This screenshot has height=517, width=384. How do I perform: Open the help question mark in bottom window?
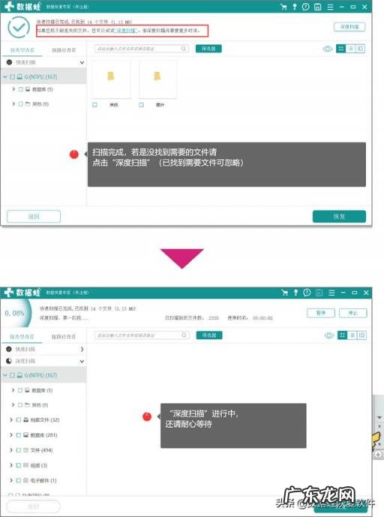click(x=307, y=293)
